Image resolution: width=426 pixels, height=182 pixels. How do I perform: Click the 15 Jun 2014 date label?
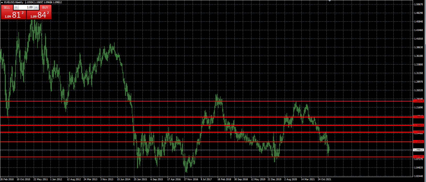pos(124,179)
